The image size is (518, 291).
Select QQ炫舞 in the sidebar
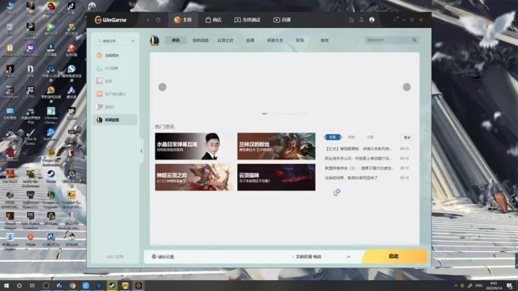click(x=115, y=69)
